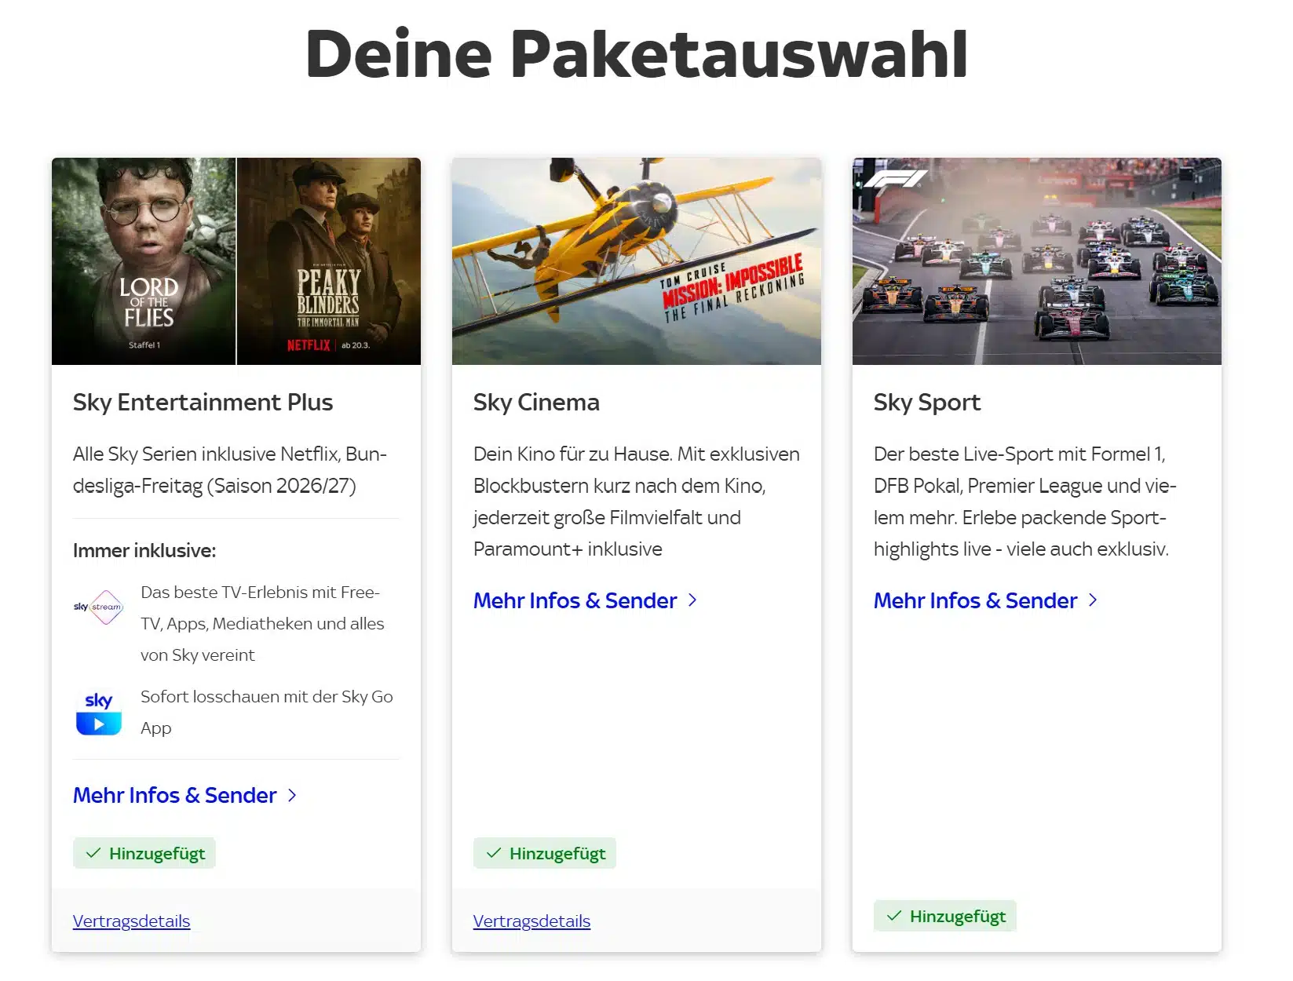This screenshot has height=981, width=1293.
Task: Click Hinzugefügt button on Sky Sport card
Action: (945, 916)
